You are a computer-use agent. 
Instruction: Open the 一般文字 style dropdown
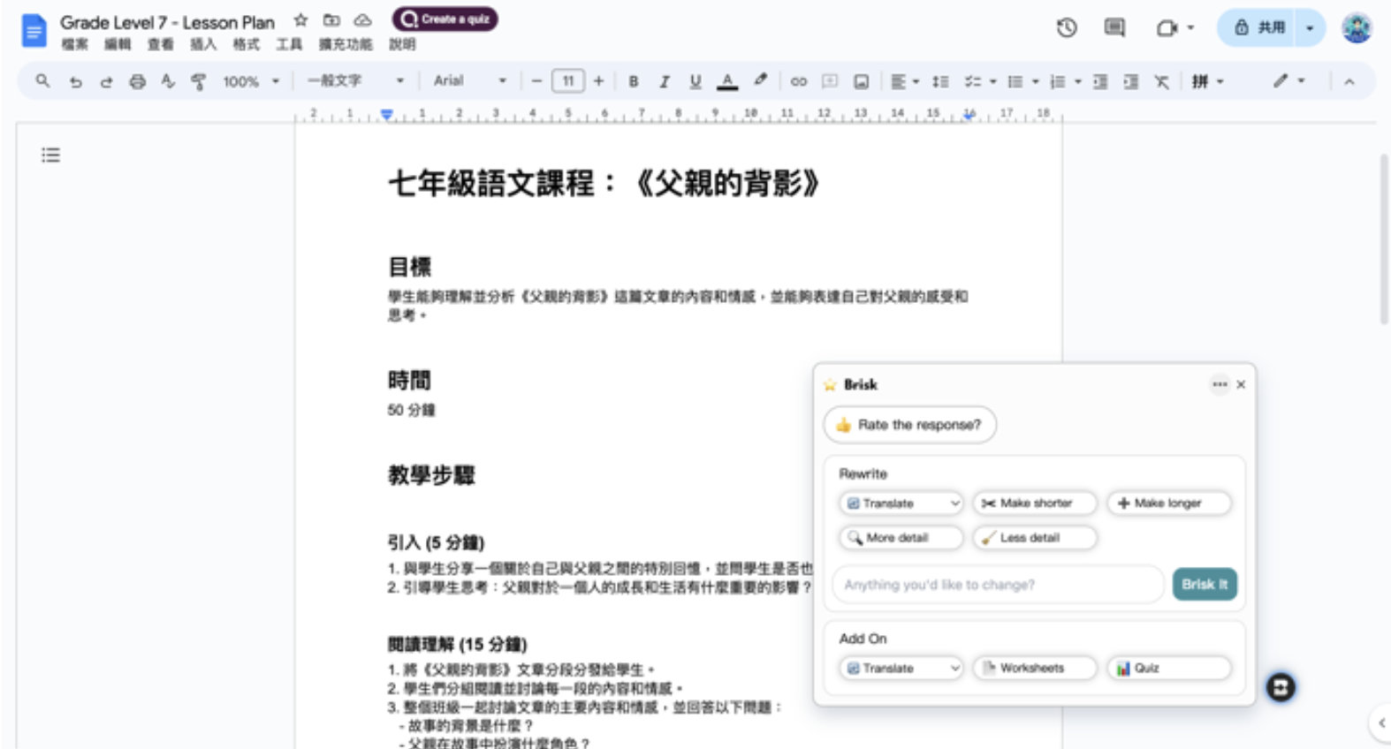tap(355, 81)
